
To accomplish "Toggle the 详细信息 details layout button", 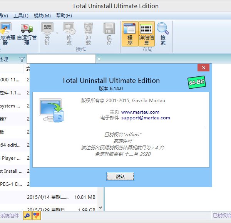I will [x=146, y=34].
